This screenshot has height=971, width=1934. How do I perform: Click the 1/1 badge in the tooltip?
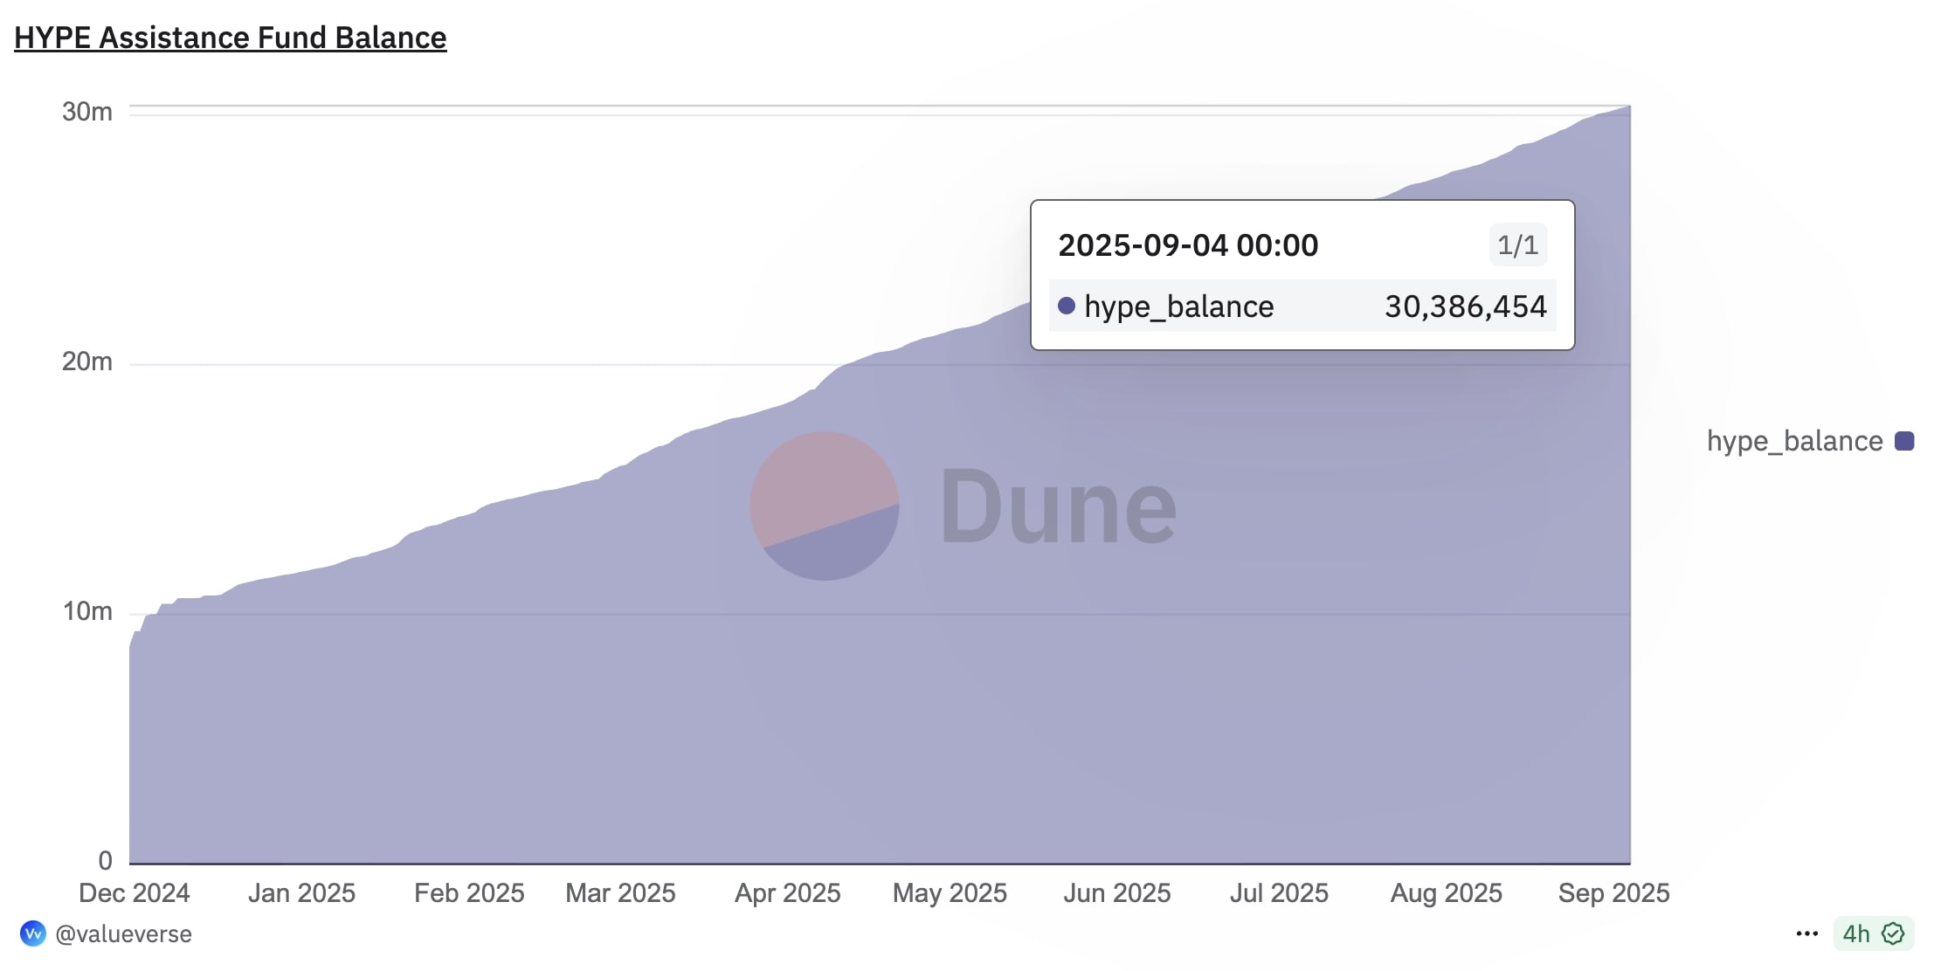pos(1518,245)
